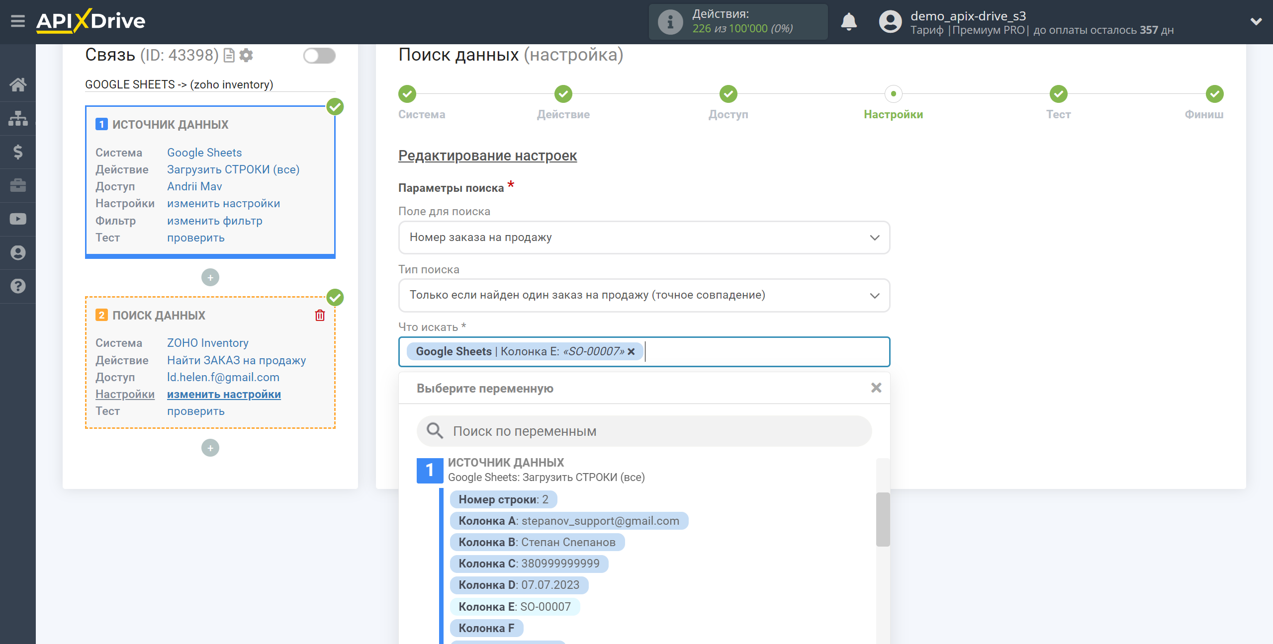Select variable Колонка C phone
Viewport: 1273px width, 644px height.
tap(529, 563)
